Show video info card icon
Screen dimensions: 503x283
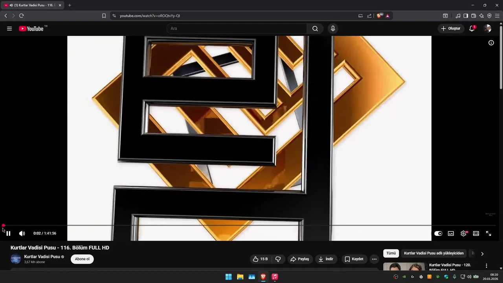tap(491, 43)
